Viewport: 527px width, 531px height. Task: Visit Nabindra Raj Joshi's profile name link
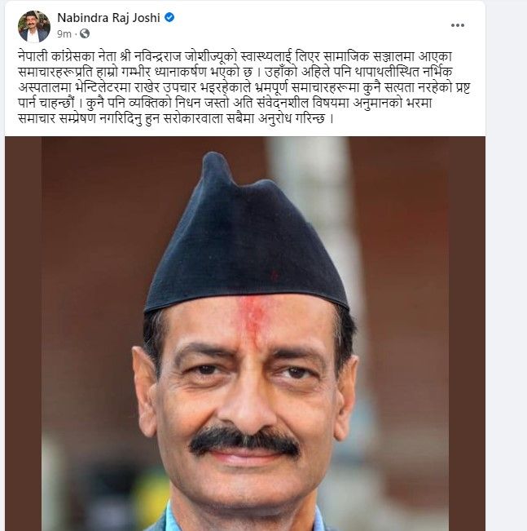108,18
